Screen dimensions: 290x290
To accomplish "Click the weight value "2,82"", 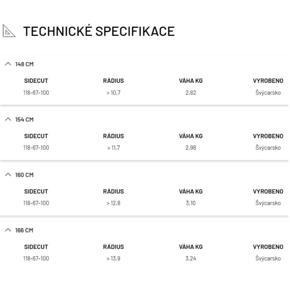I will pos(191,93).
